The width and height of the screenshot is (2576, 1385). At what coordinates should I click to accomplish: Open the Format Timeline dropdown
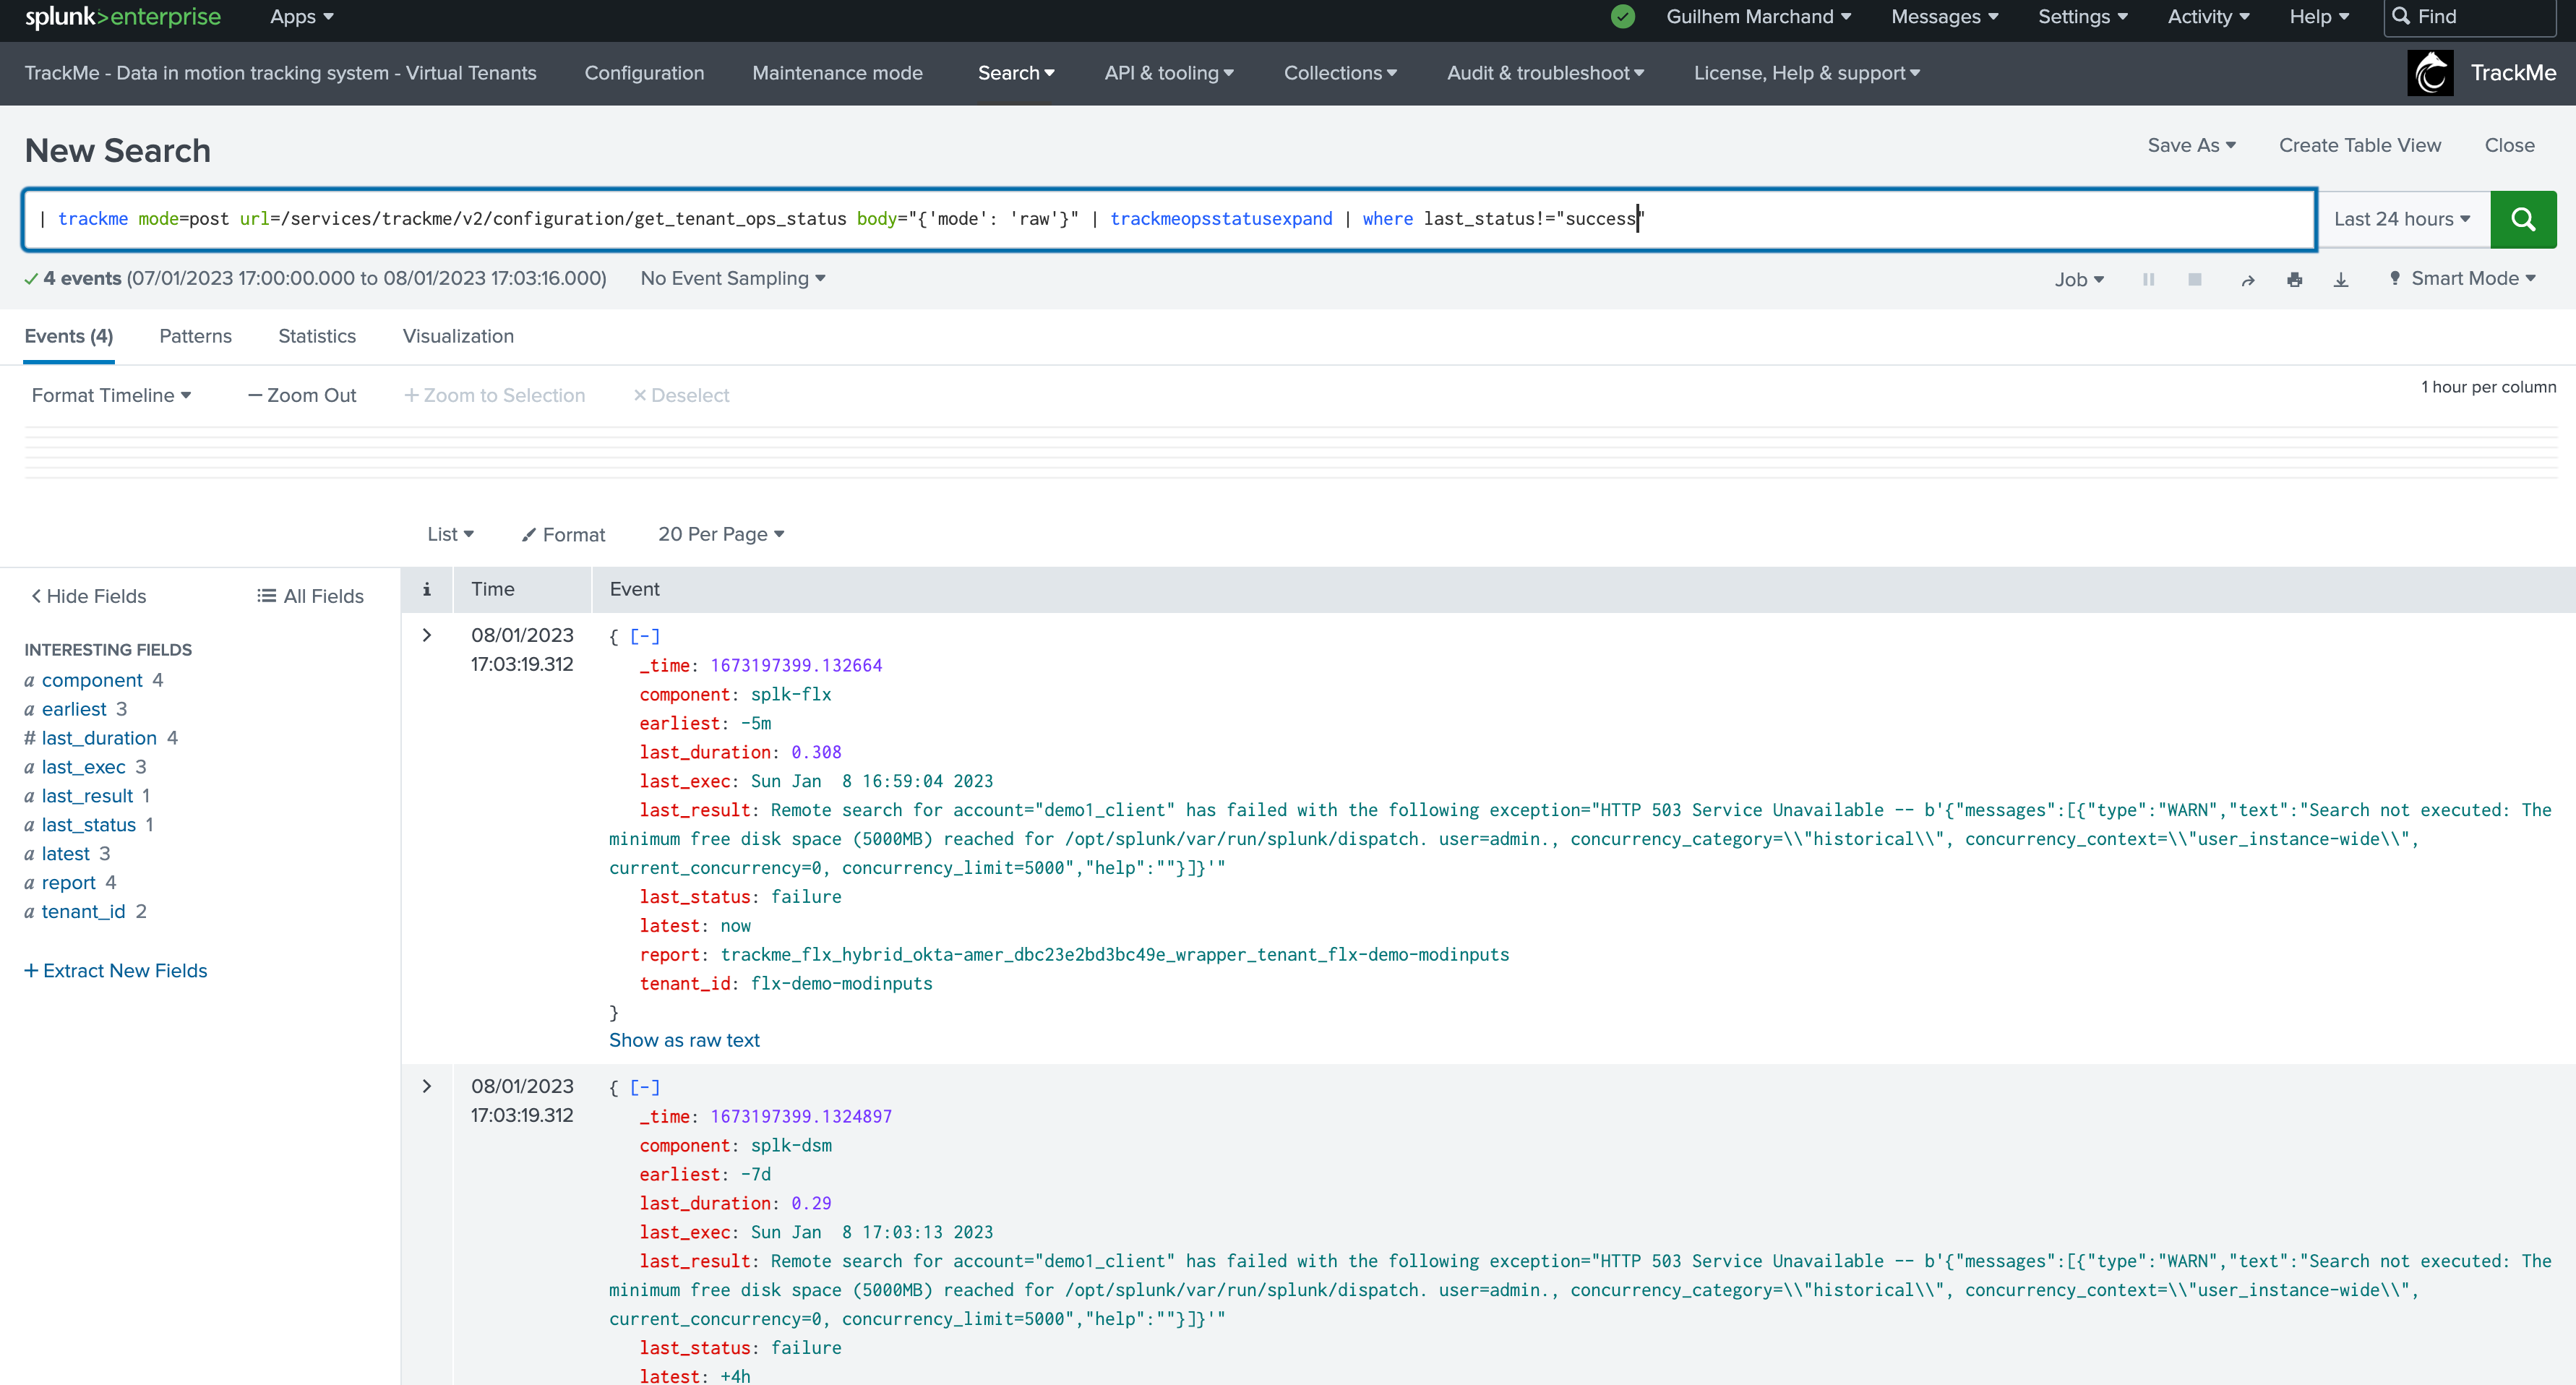[x=111, y=396]
